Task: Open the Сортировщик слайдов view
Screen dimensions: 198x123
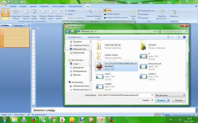Action: tap(16, 14)
